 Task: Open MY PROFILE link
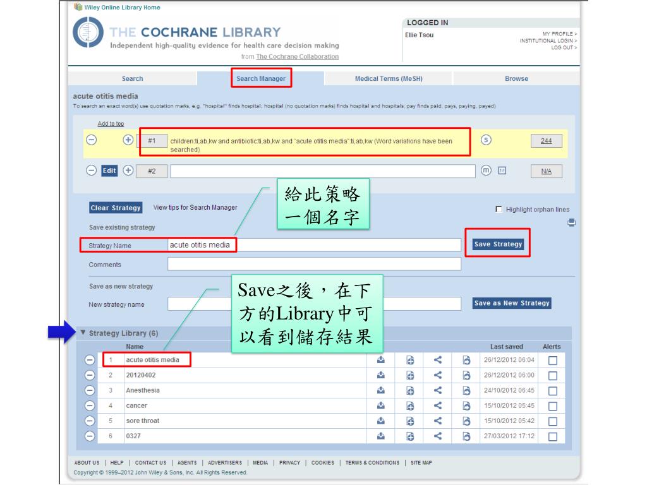click(x=560, y=34)
